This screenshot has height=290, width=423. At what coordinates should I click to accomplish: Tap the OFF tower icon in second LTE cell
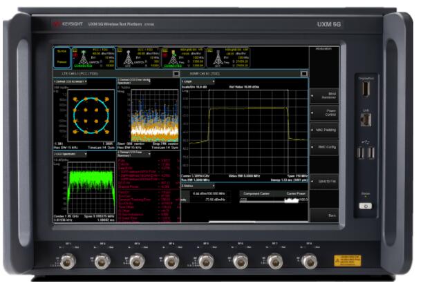tap(128, 58)
